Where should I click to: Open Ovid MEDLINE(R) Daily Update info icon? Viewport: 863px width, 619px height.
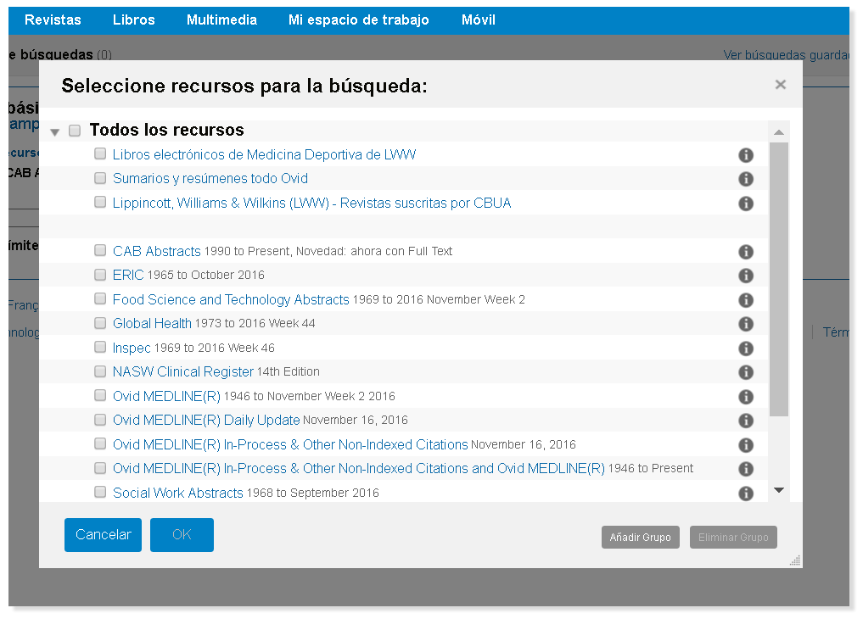(745, 421)
